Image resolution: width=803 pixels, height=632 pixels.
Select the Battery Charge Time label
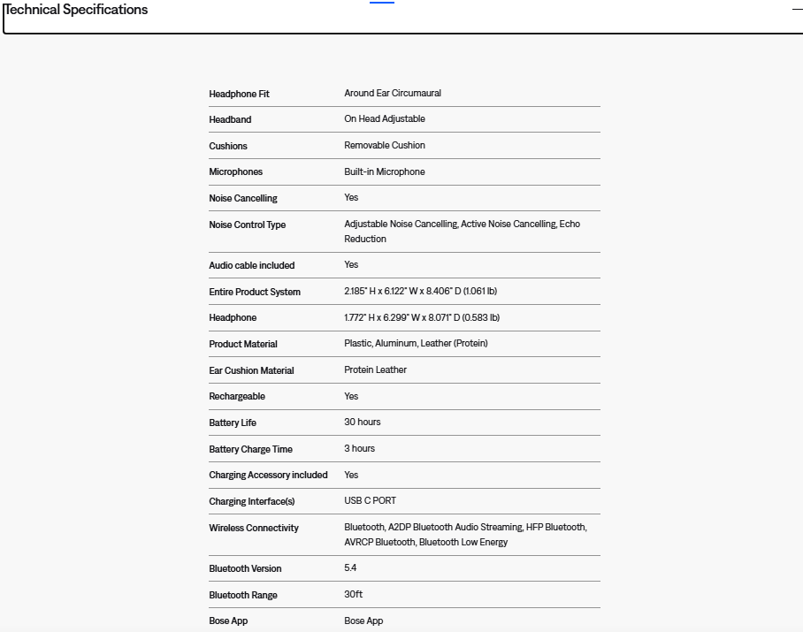tap(250, 449)
